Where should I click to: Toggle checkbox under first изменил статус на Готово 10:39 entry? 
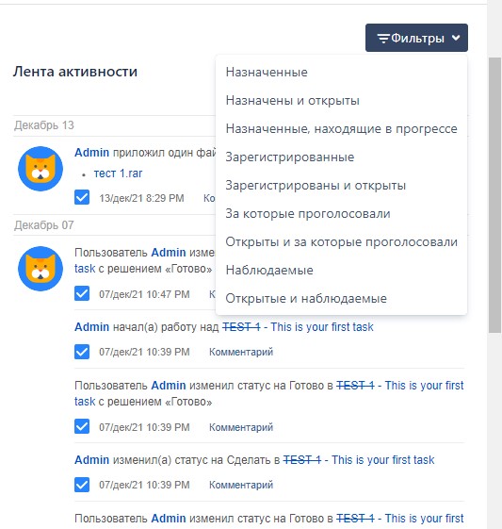(82, 426)
